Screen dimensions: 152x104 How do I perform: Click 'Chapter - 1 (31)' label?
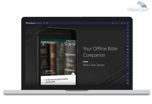[x=50, y=73]
